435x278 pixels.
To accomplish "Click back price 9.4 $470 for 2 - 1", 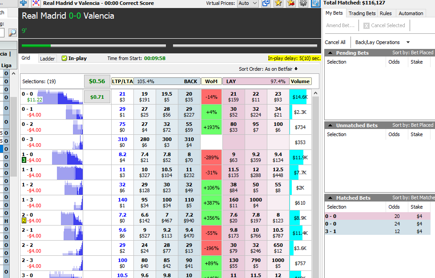I will 189,233.
